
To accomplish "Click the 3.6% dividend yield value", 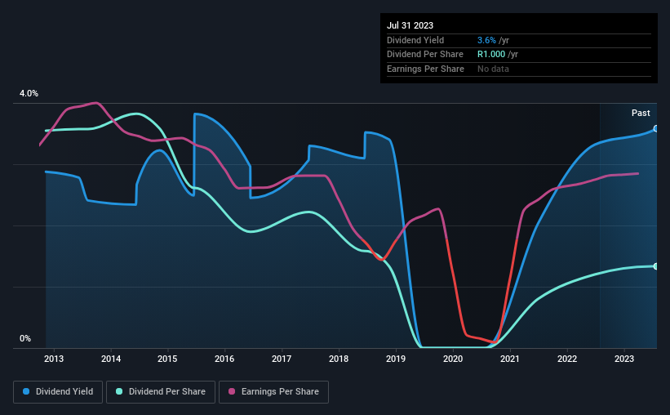I will coord(486,40).
